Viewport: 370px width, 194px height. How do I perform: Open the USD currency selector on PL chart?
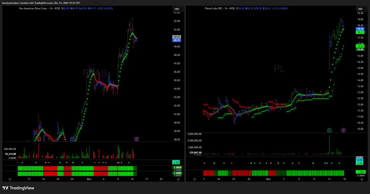click(x=362, y=9)
